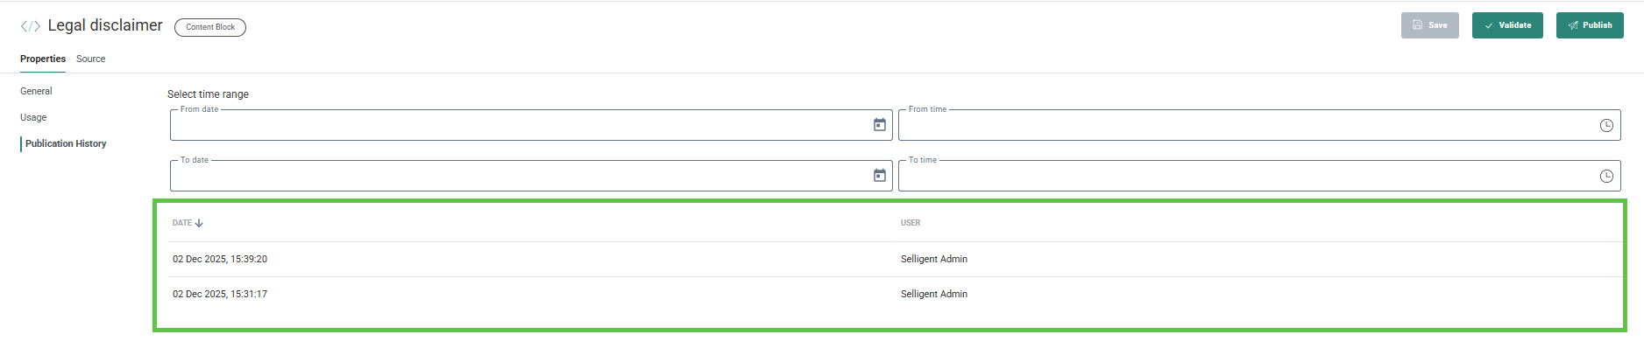Focus the To date input field
Image resolution: width=1644 pixels, height=355 pixels.
[517, 177]
